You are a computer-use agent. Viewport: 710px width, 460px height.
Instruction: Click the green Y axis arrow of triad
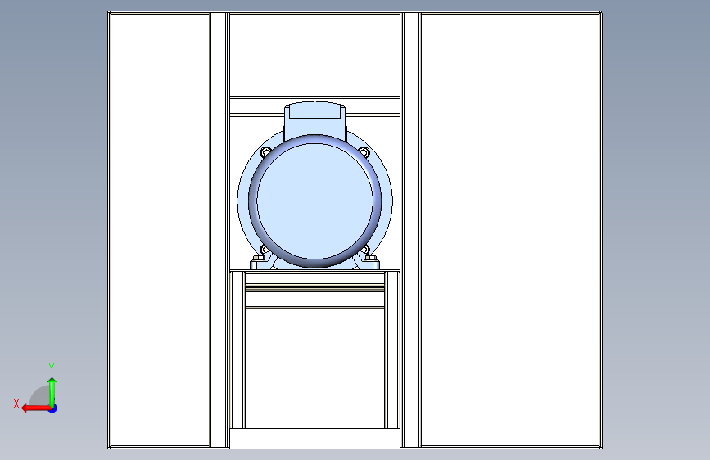click(x=52, y=392)
